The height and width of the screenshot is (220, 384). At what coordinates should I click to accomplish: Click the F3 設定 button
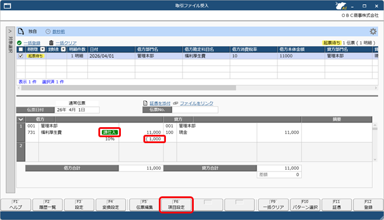(79, 205)
